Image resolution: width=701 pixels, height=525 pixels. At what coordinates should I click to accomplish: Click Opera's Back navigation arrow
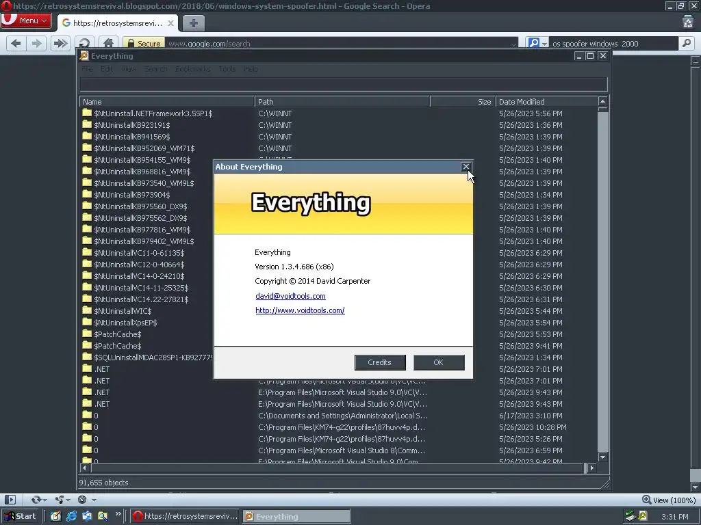coord(16,43)
